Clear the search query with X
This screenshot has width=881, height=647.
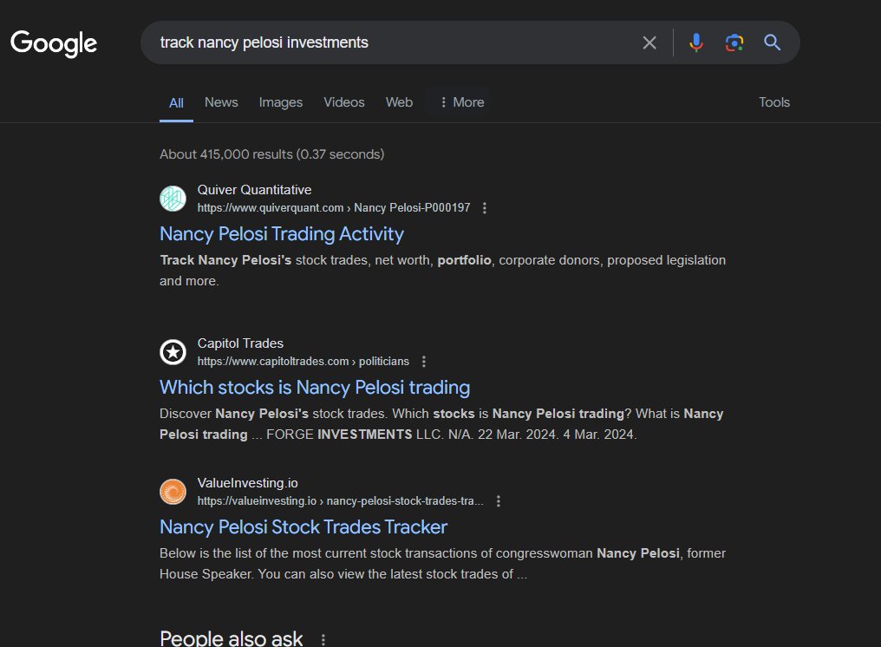pyautogui.click(x=649, y=42)
